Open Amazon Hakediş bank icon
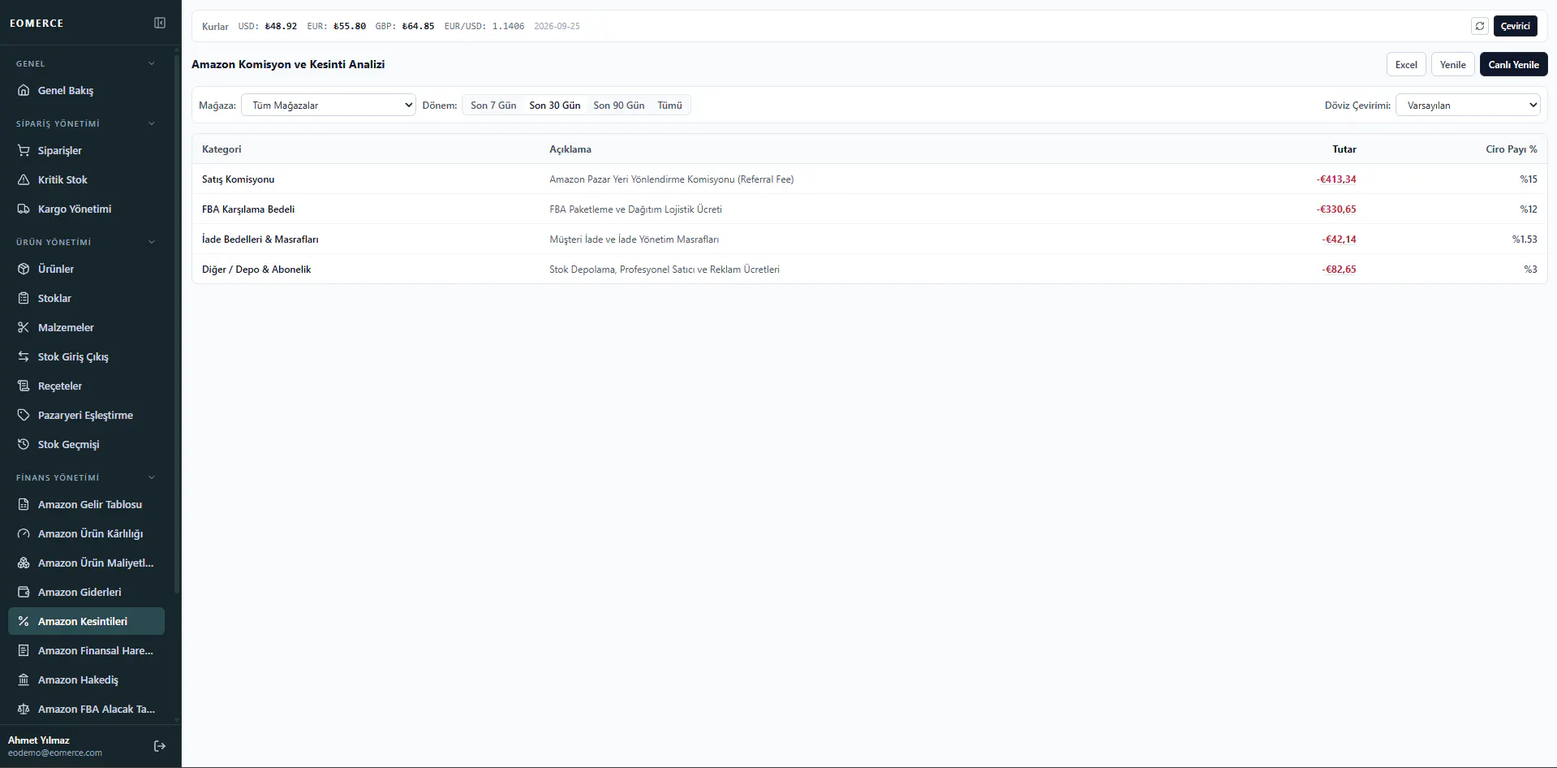The height and width of the screenshot is (768, 1557). pyautogui.click(x=24, y=680)
